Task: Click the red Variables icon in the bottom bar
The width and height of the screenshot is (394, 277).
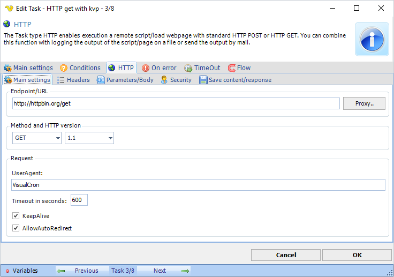Action: [x=7, y=271]
